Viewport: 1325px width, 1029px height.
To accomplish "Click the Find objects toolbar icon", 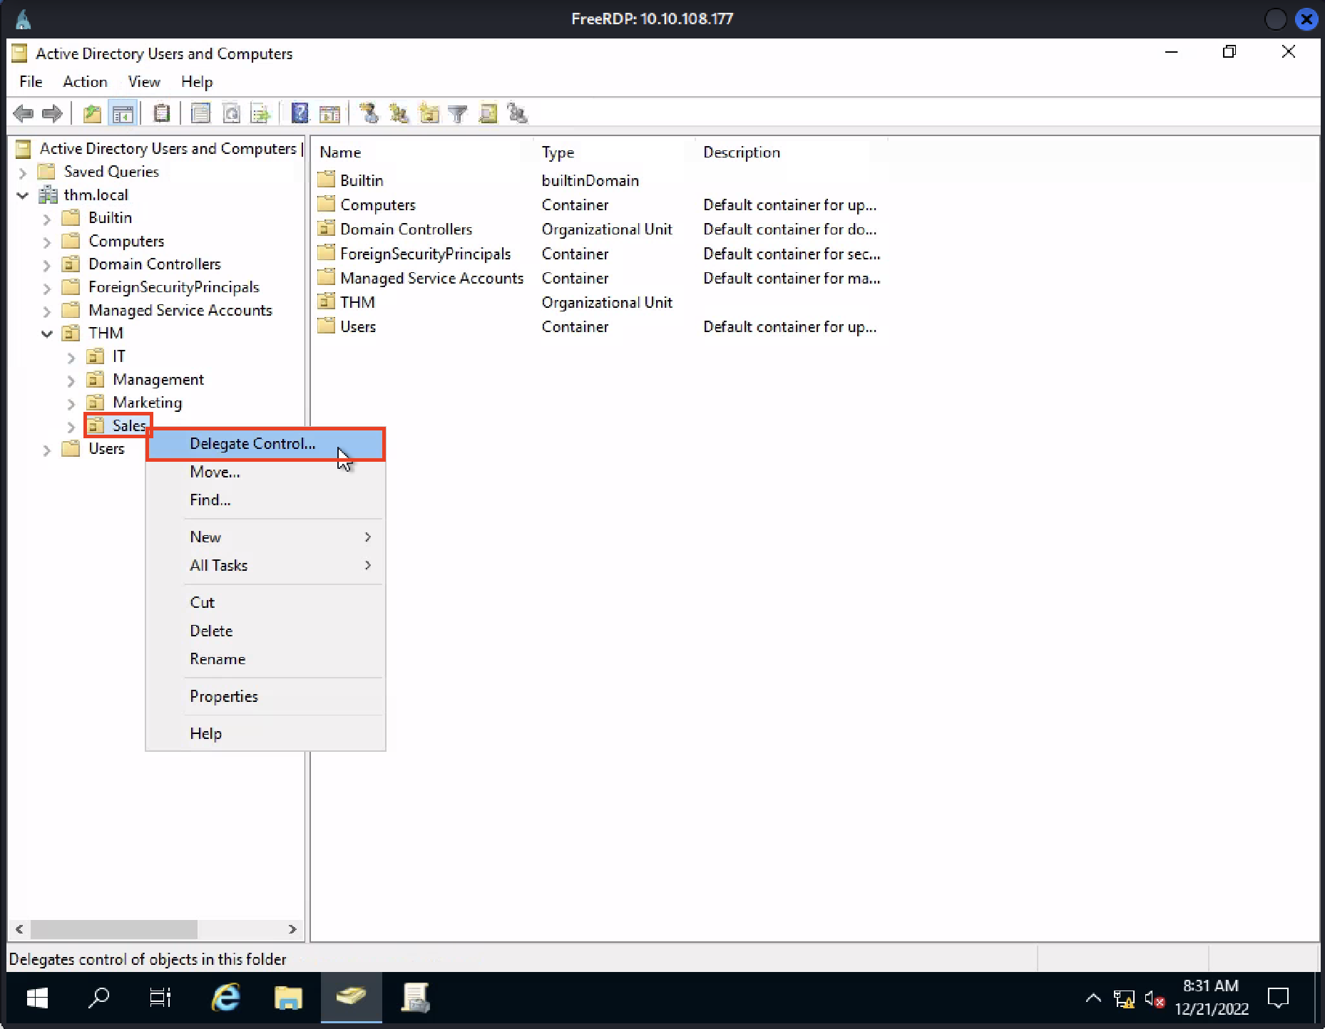I will click(488, 113).
